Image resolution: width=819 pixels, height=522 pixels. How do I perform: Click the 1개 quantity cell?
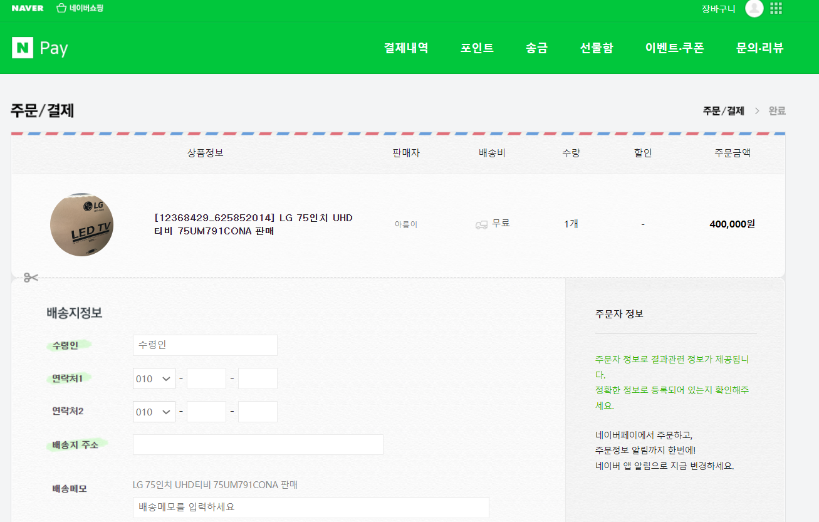[571, 224]
